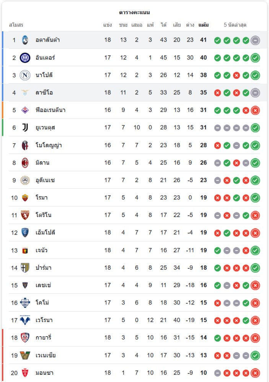Click the Como club logo

point(25,303)
